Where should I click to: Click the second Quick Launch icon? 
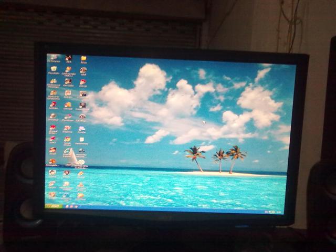pos(72,207)
